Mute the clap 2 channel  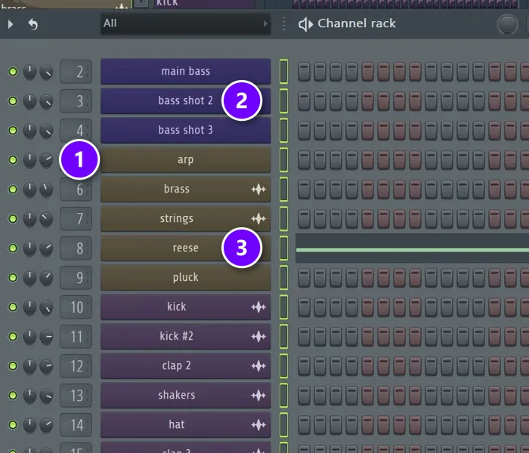(x=13, y=365)
